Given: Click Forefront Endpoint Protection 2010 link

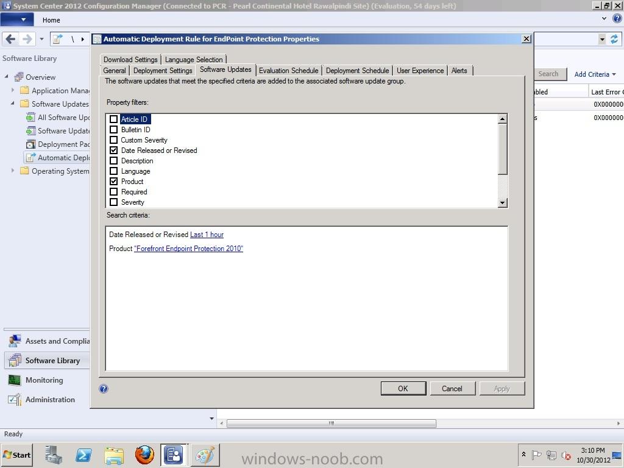Looking at the screenshot, I should click(189, 249).
